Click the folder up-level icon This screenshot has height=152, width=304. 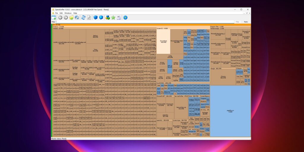pos(71,18)
